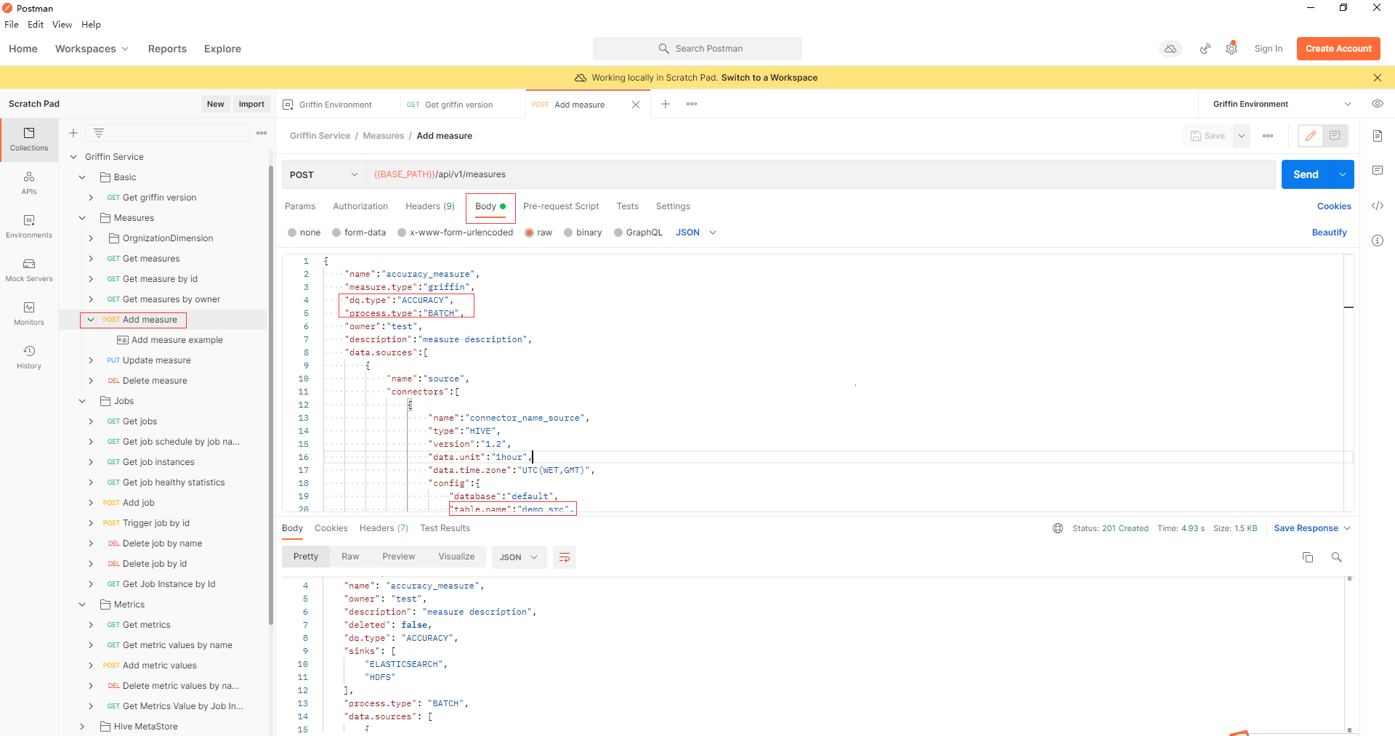Image resolution: width=1395 pixels, height=736 pixels.
Task: Collapse the Jobs folder
Action: click(82, 401)
